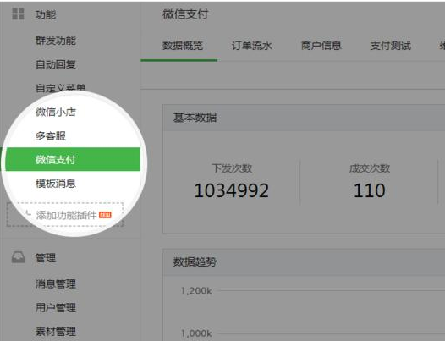Switch to 数据概览 tab

click(183, 46)
